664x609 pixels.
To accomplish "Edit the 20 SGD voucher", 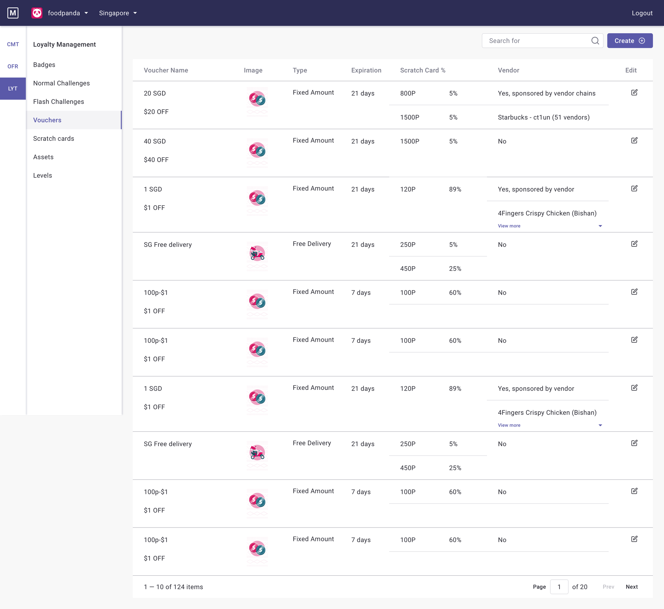I will coord(634,93).
